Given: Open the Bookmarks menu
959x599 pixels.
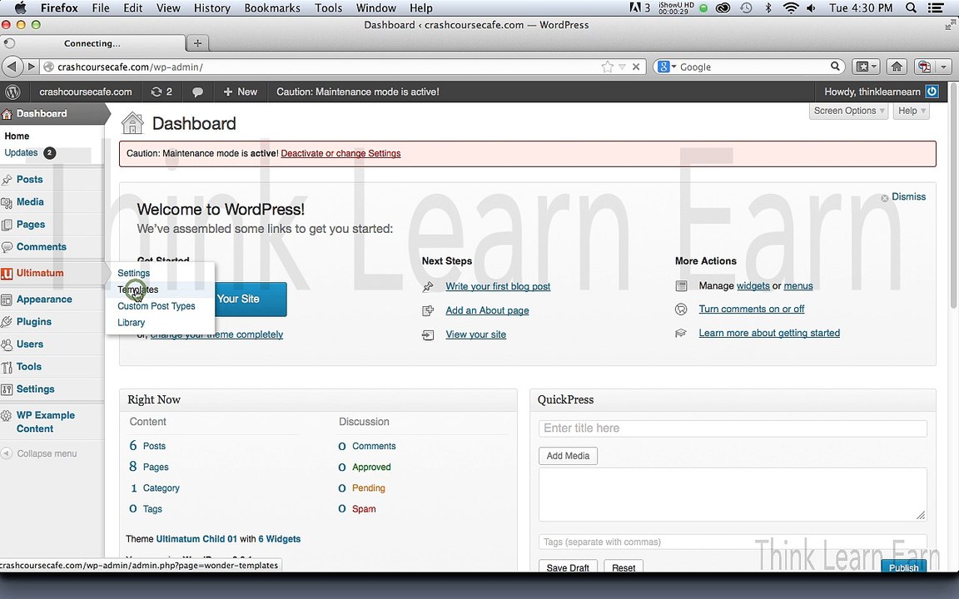Looking at the screenshot, I should point(272,8).
